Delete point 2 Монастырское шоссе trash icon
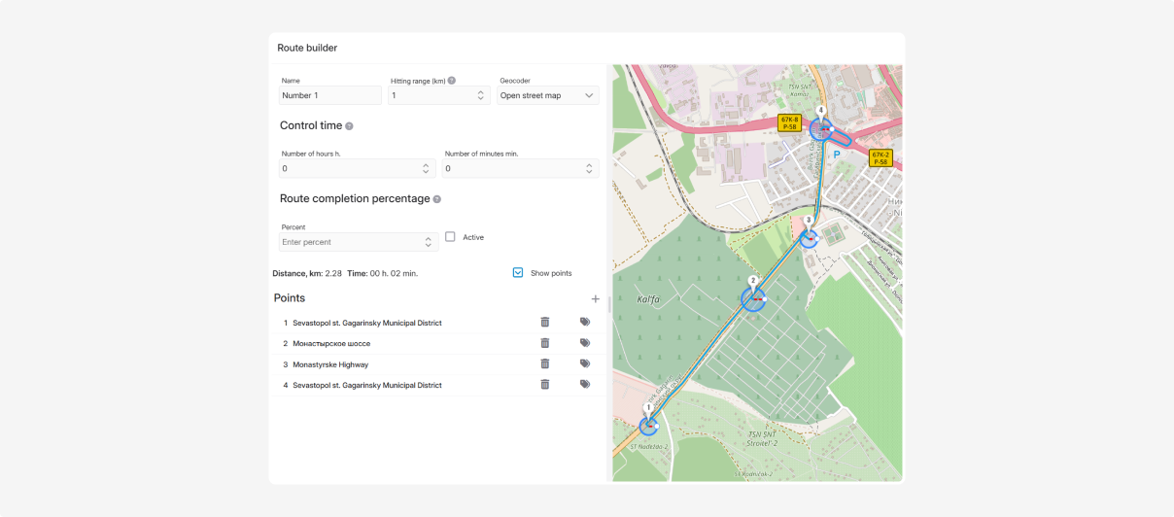 coord(544,343)
